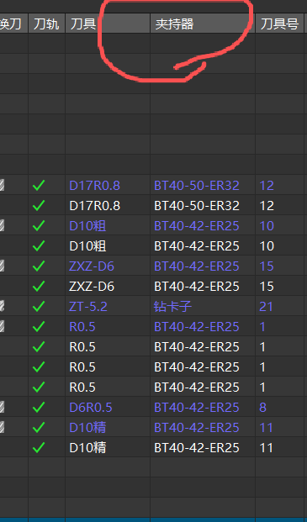The image size is (307, 522).
Task: Sort by the 刀轨 column header
Action: (x=46, y=24)
